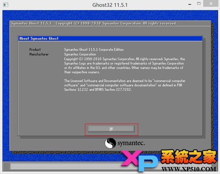The height and width of the screenshot is (174, 220).
Task: Click the 'About Symantec Ghost' dialog title bar
Action: tap(110, 39)
